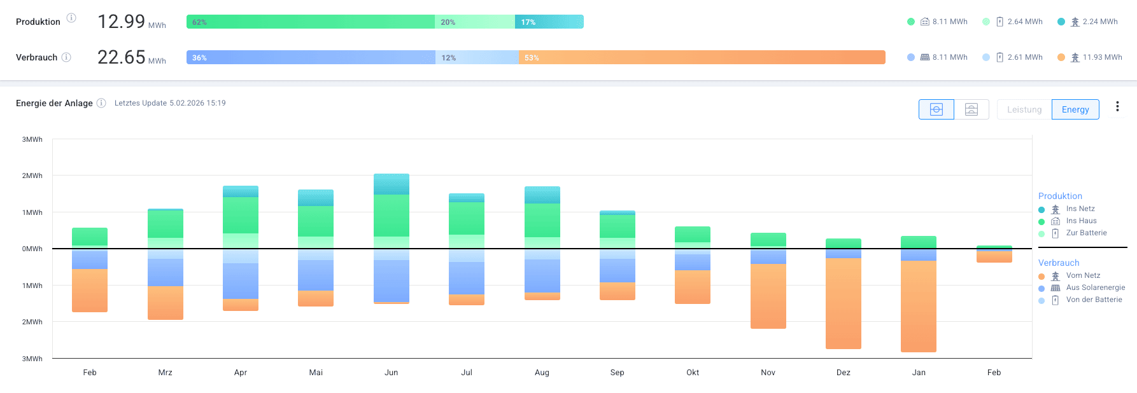The width and height of the screenshot is (1137, 393).
Task: Select the Energy tab
Action: coord(1075,109)
